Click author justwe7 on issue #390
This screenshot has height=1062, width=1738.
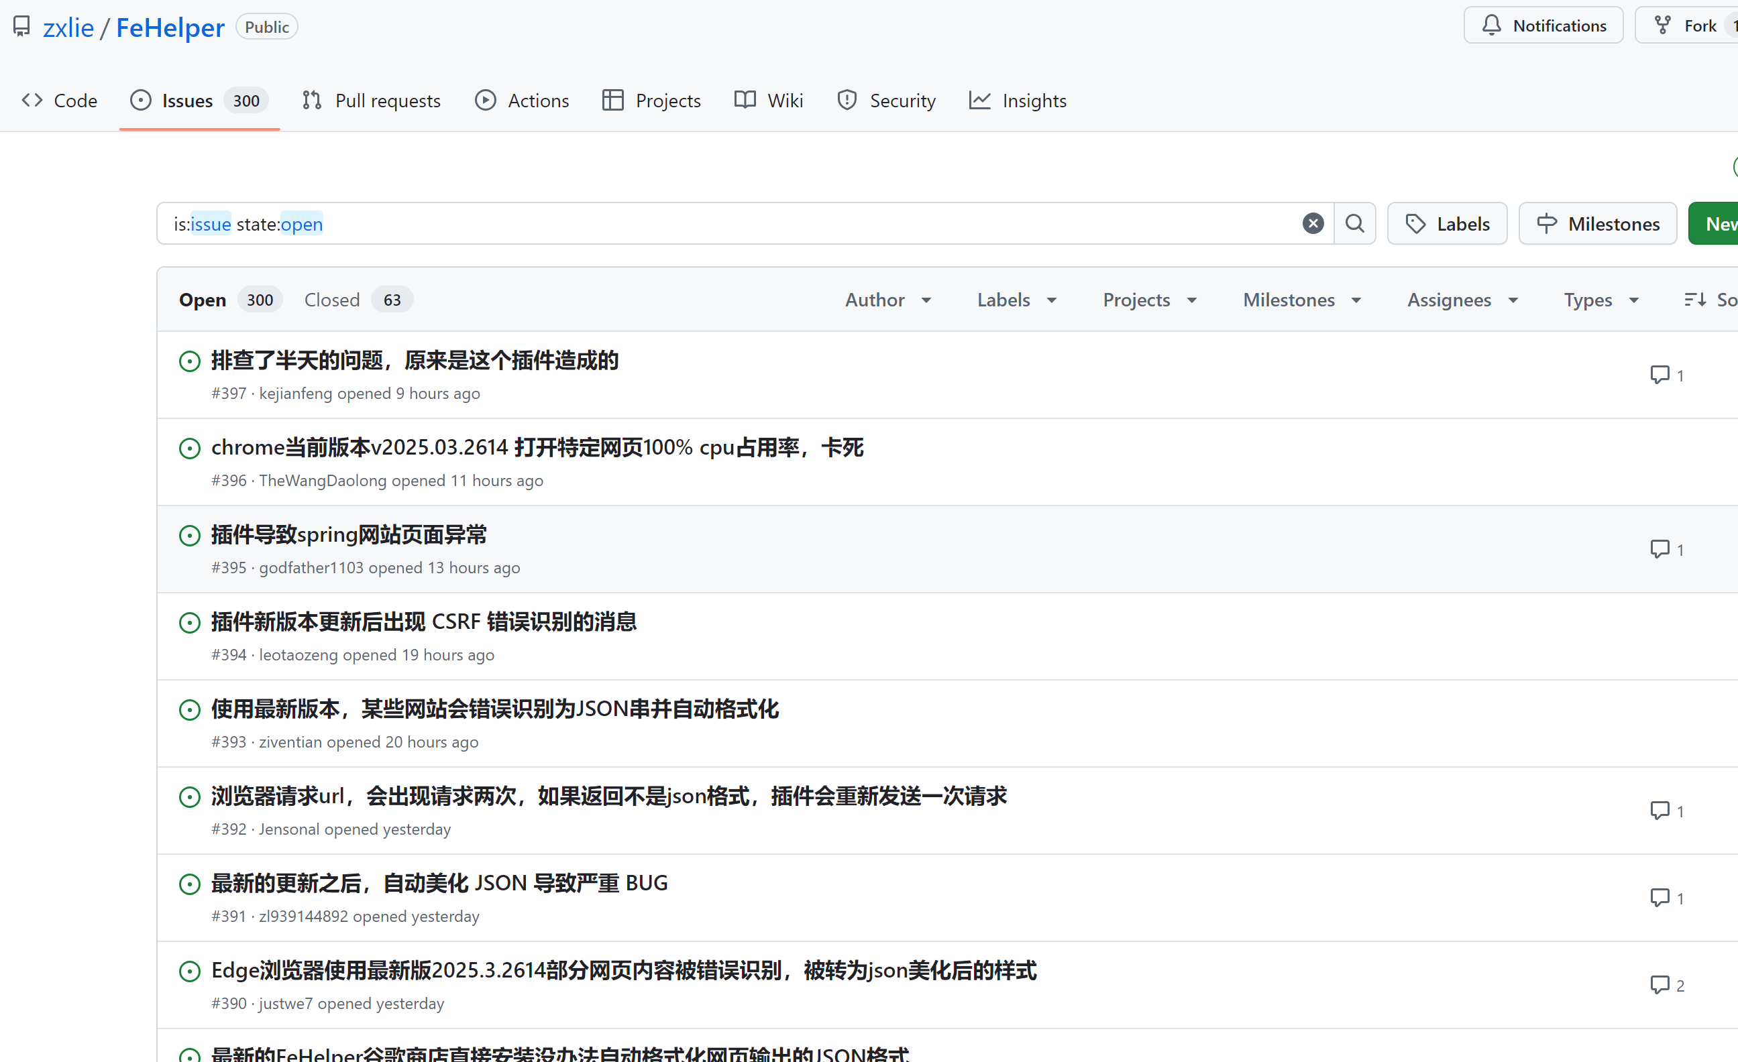coord(286,1004)
